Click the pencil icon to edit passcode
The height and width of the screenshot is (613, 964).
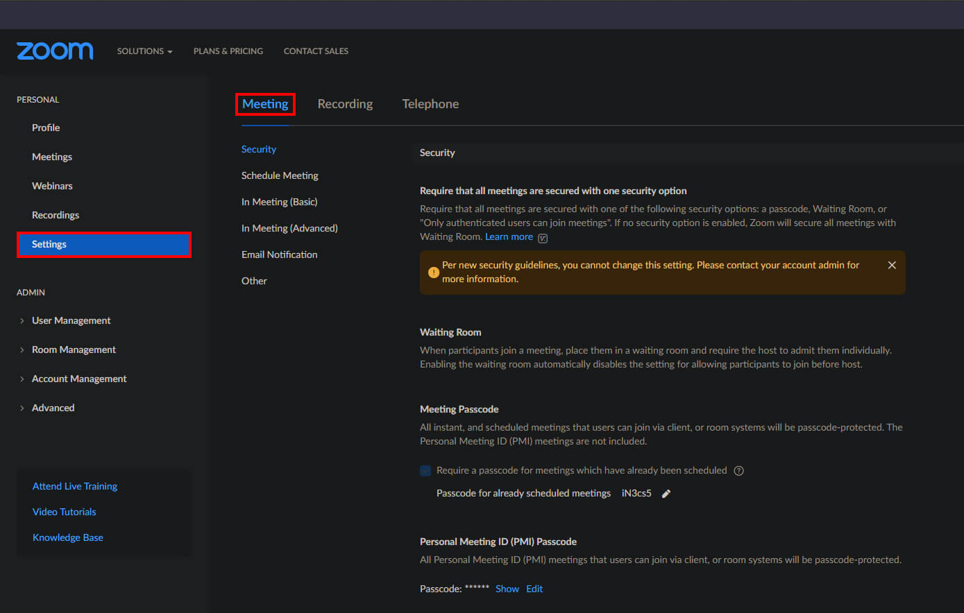pos(666,494)
